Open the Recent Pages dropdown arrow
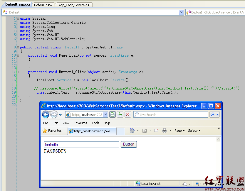245x191 pixels. pos(61,115)
